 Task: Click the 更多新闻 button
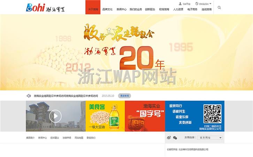pyautogui.click(x=124, y=96)
